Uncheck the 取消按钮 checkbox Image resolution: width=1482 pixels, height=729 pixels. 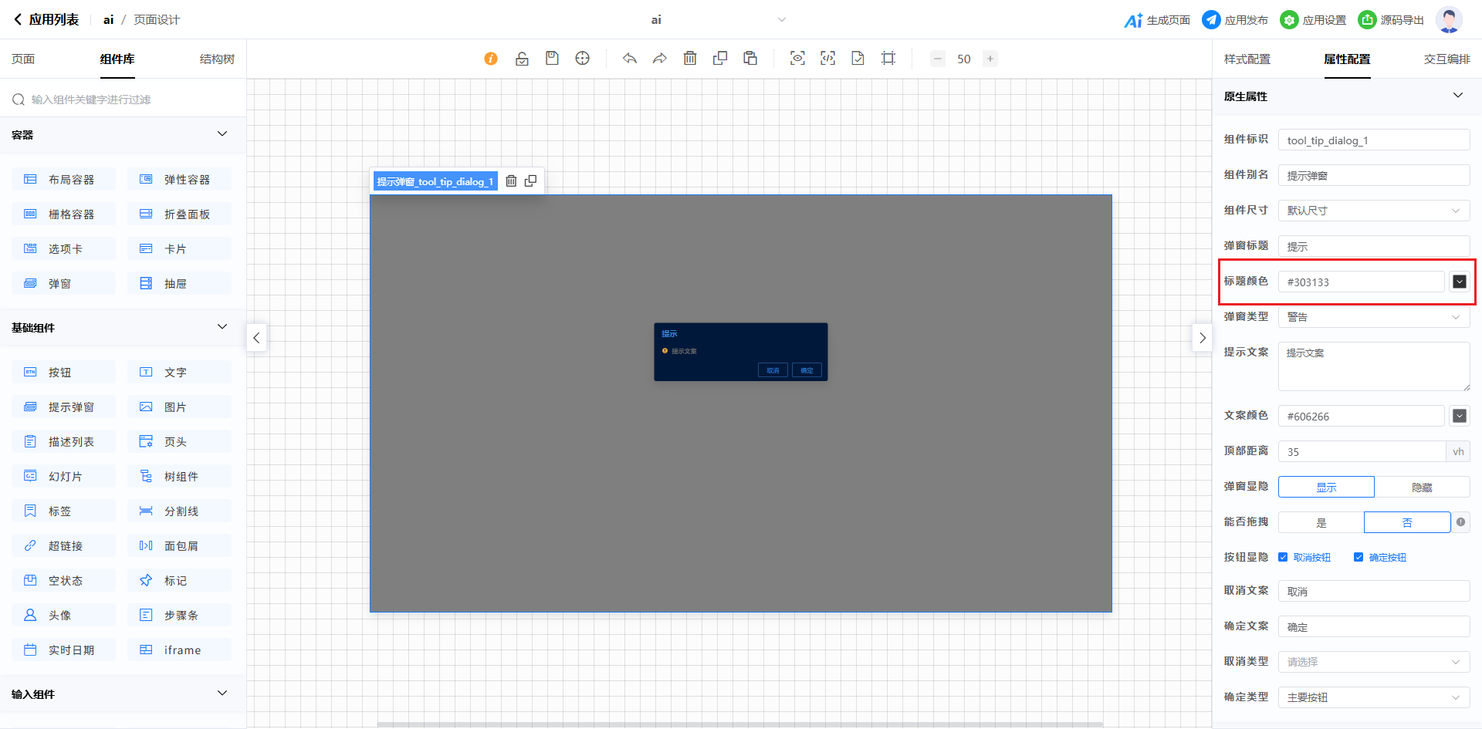point(1283,557)
